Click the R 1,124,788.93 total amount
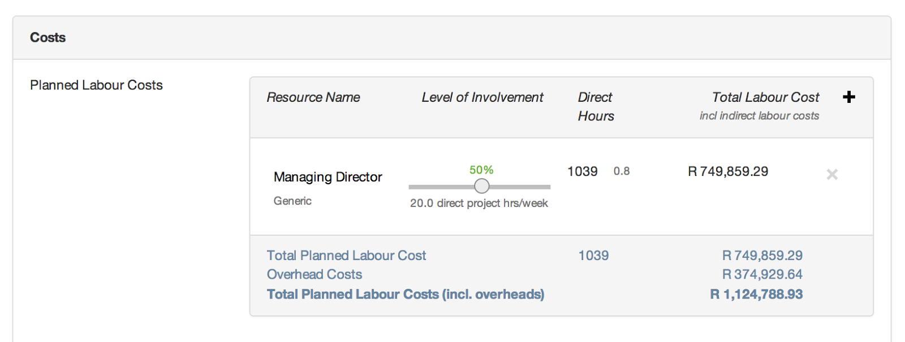Screen dimensions: 905x342 (756, 294)
